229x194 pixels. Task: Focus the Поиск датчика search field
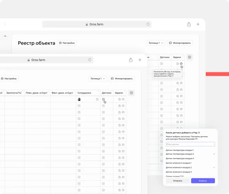pos(190,144)
